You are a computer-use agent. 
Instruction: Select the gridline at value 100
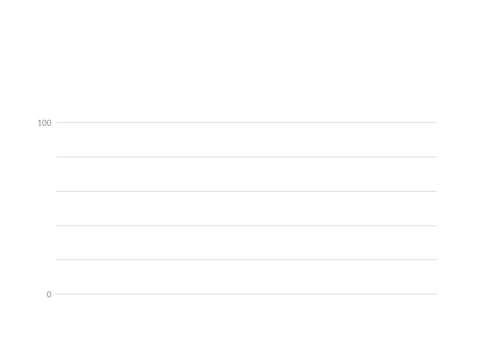(x=246, y=123)
